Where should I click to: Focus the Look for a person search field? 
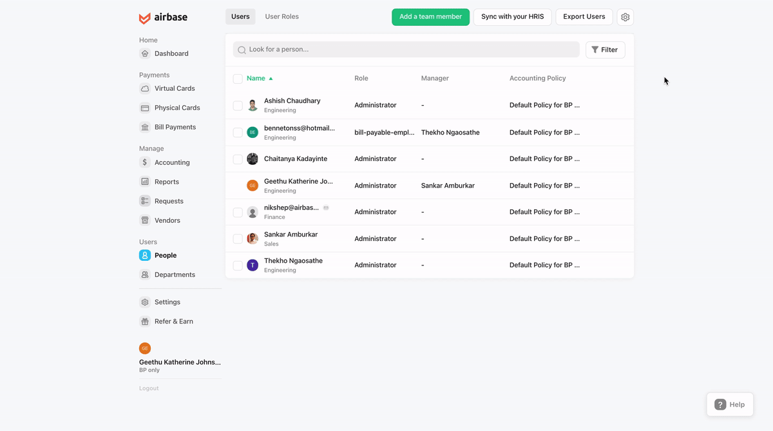point(406,50)
